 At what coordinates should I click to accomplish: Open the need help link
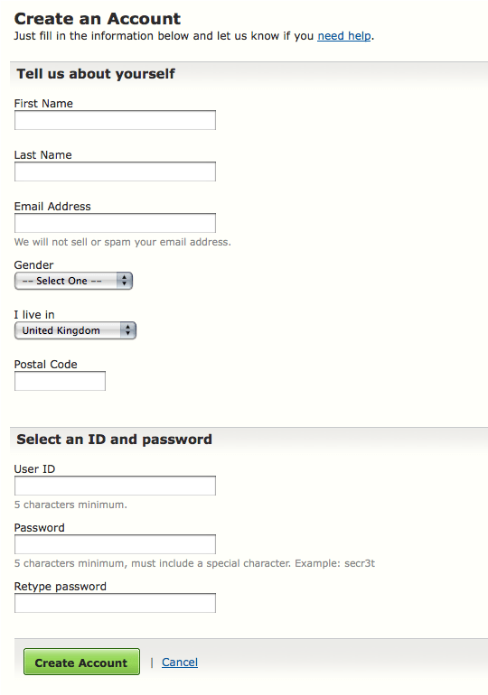343,36
